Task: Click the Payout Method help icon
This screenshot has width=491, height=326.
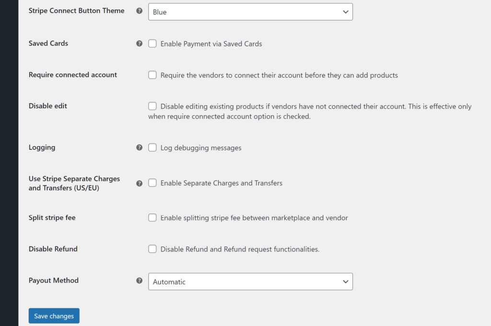Action: 139,281
